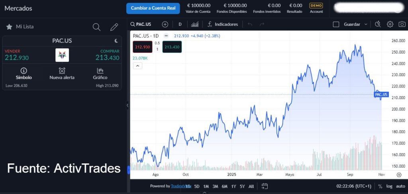Toggle percent scale on the chart
408x194 pixels.
point(380,186)
